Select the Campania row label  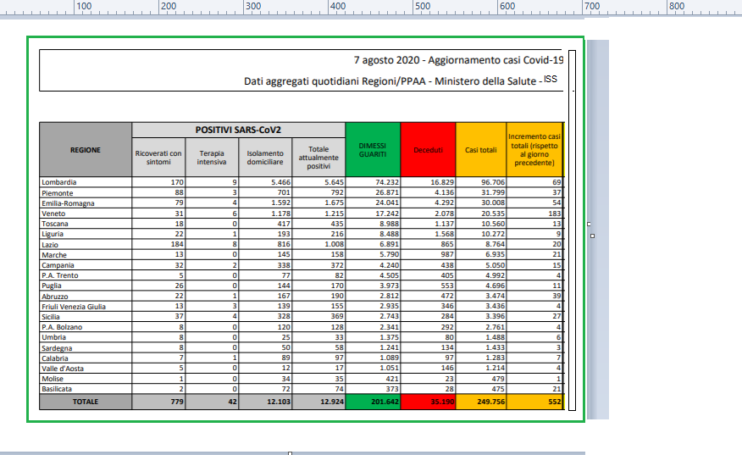(58, 265)
